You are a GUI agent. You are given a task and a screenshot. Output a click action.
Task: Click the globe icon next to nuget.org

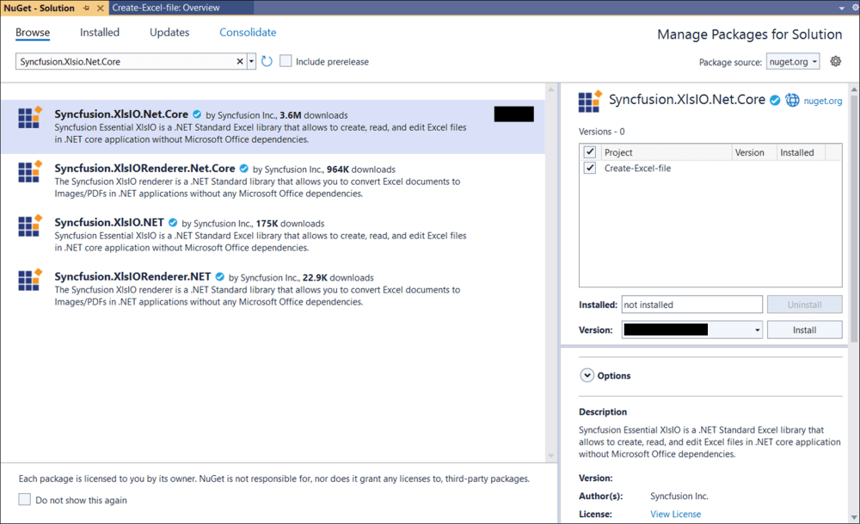pyautogui.click(x=793, y=101)
